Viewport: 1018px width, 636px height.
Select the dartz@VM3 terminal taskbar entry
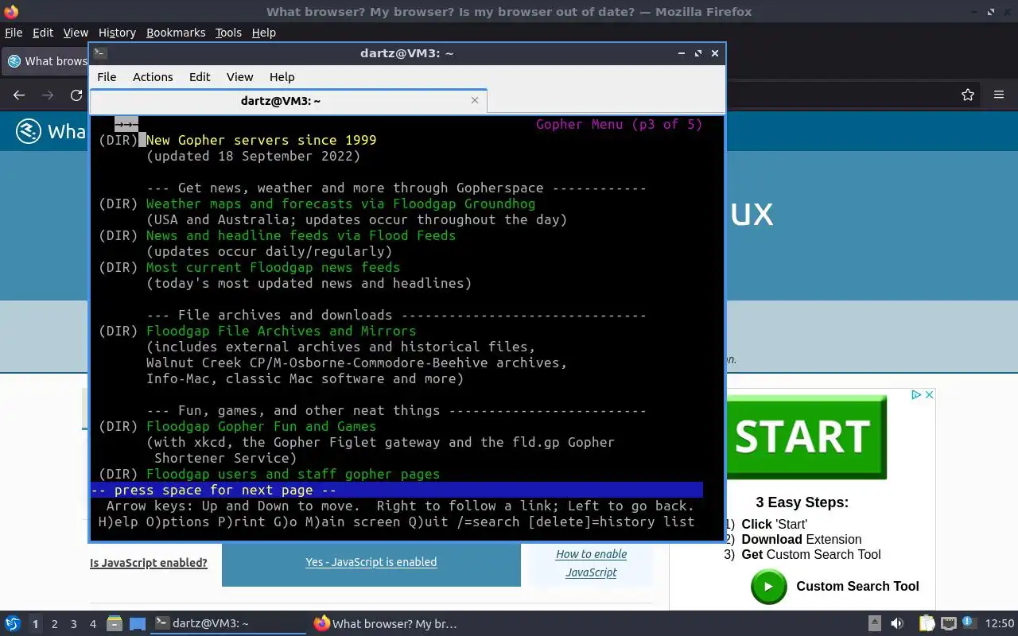click(228, 623)
